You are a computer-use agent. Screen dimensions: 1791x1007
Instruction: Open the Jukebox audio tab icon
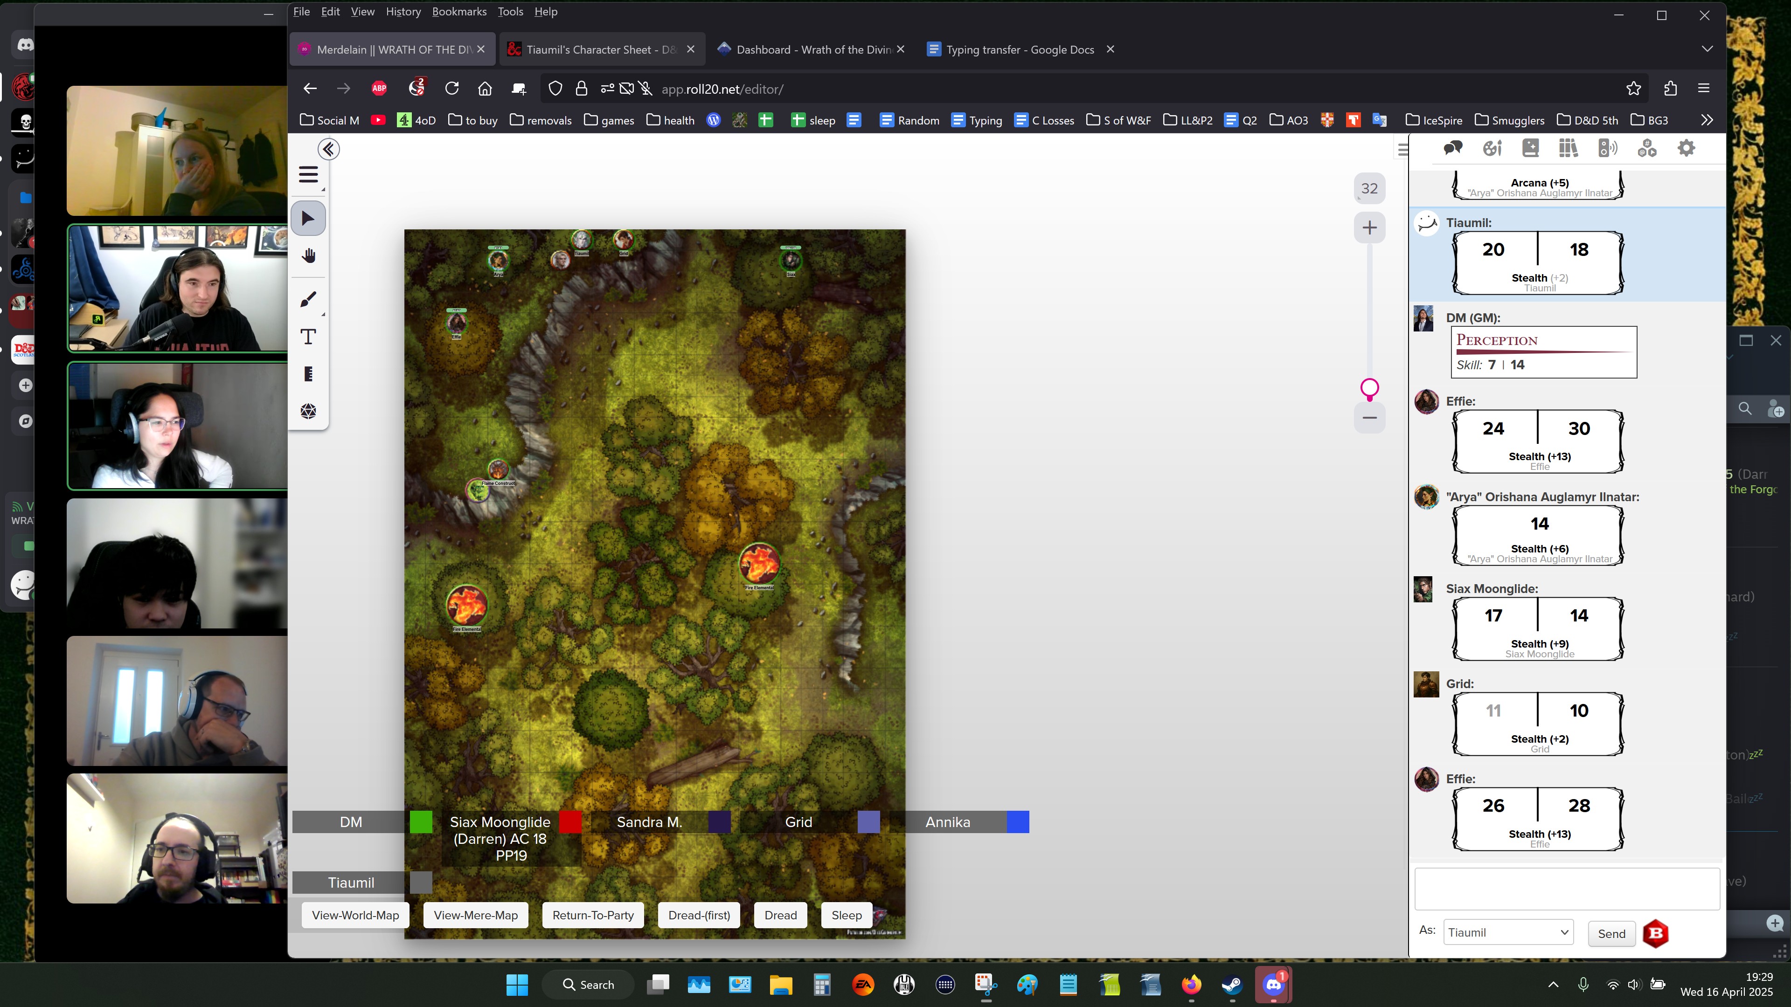click(x=1607, y=148)
